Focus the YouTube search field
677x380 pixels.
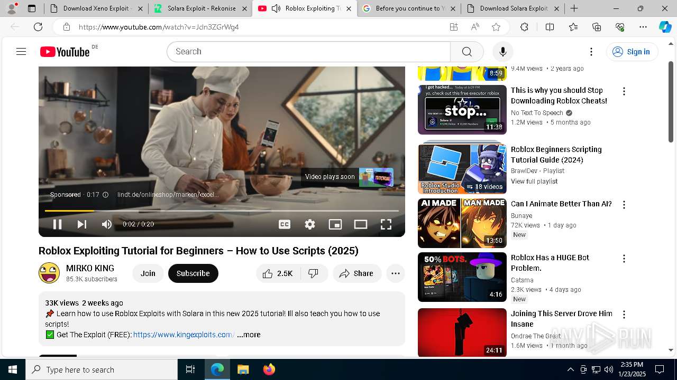click(308, 52)
